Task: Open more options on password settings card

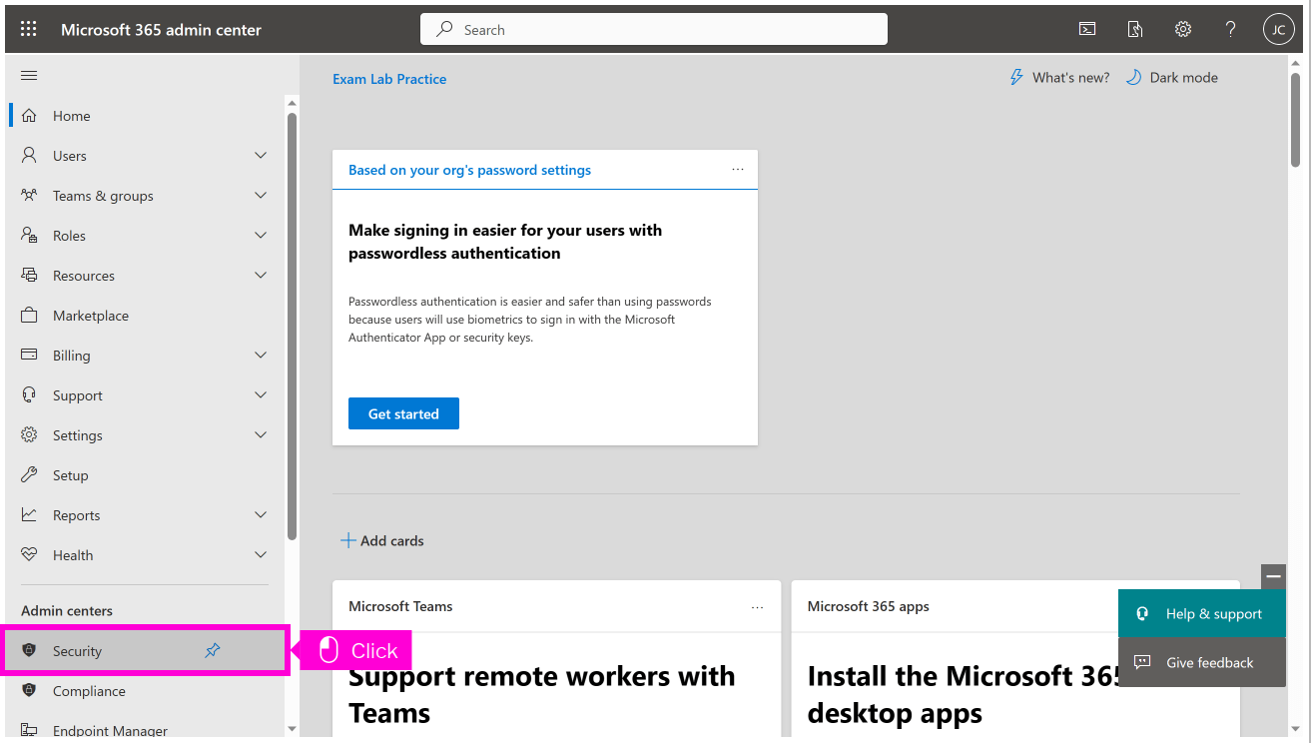Action: (738, 170)
